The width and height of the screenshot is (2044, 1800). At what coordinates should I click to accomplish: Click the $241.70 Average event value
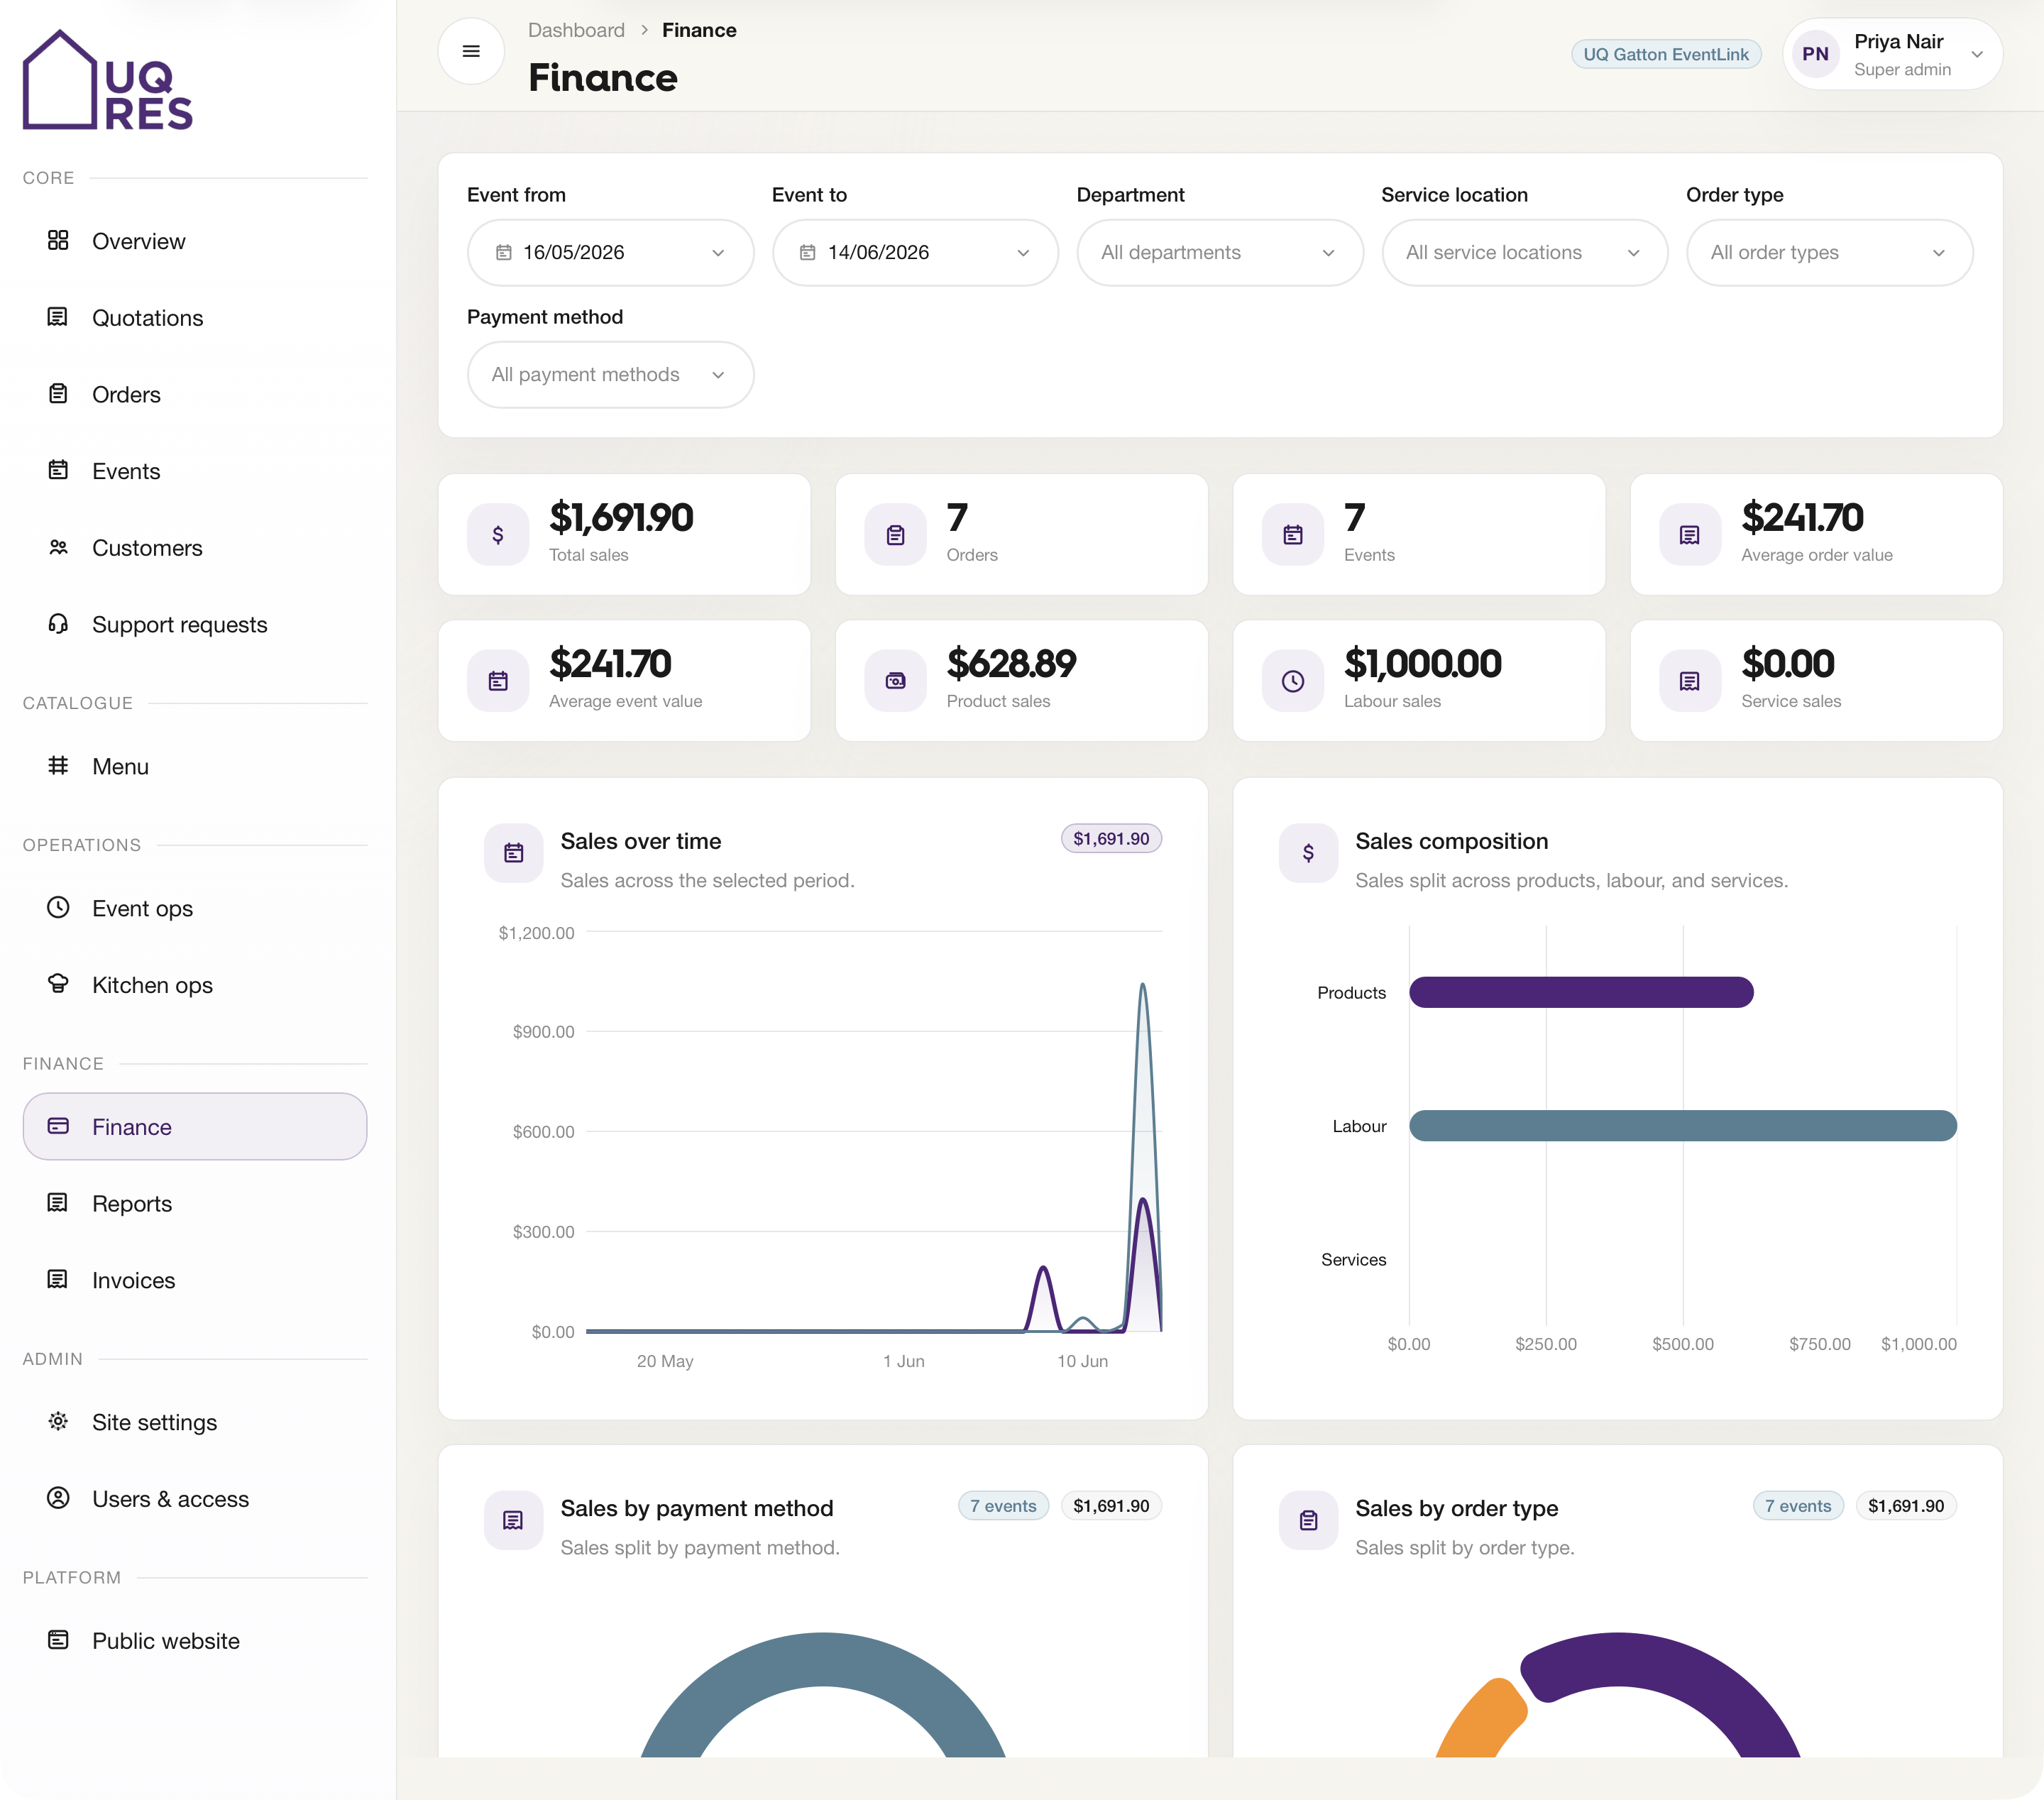(x=610, y=664)
